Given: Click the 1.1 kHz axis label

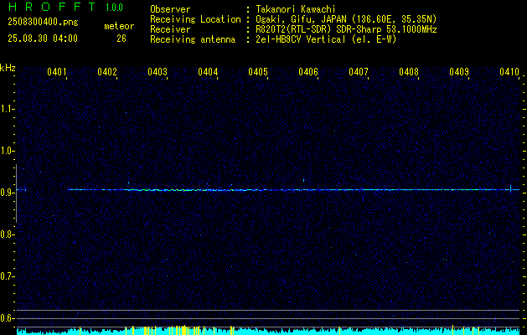Looking at the screenshot, I should pyautogui.click(x=7, y=109).
